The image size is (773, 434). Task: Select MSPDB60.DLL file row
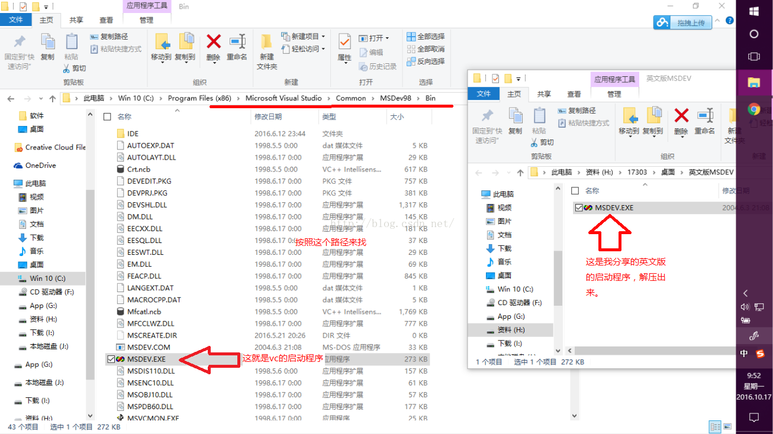[267, 406]
